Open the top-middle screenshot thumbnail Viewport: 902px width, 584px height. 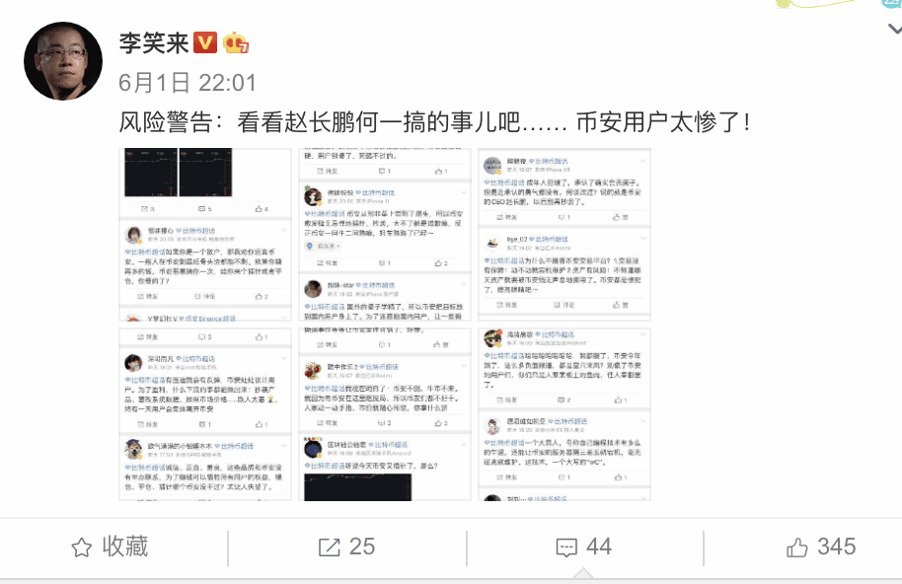pyautogui.click(x=385, y=235)
